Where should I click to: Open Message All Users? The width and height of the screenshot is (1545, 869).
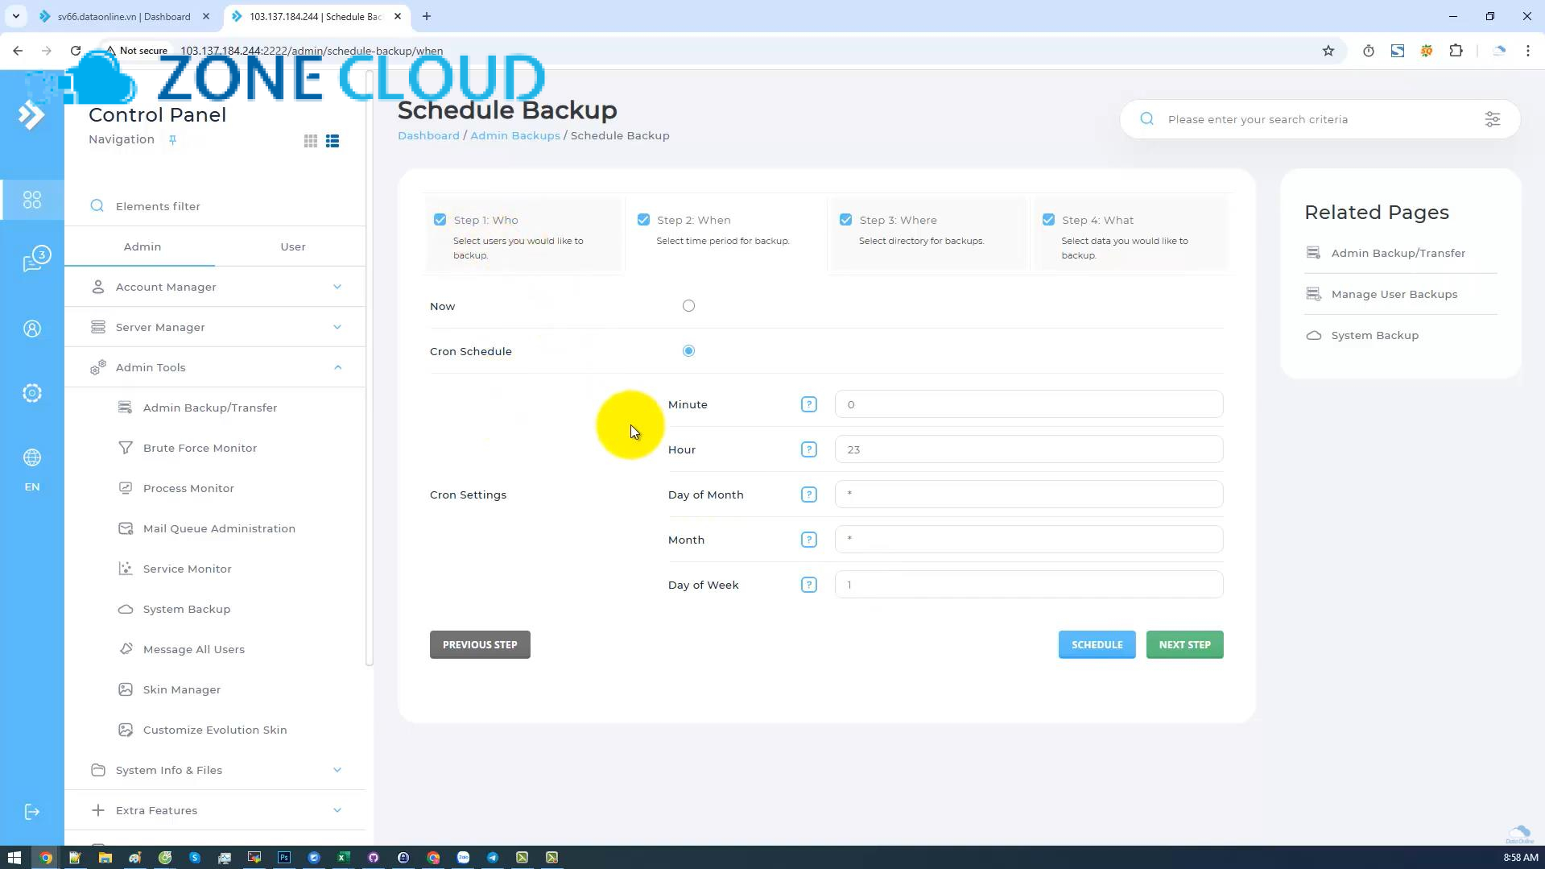click(x=126, y=649)
